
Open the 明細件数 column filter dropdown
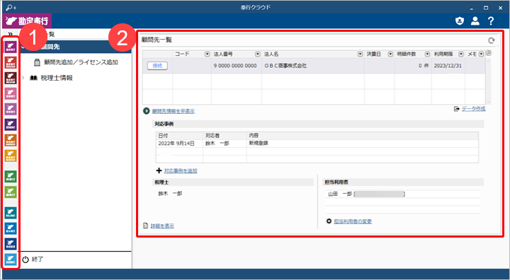(428, 54)
